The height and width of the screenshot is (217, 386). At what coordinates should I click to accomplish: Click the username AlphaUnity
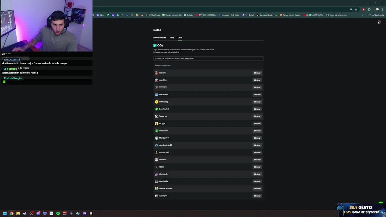[x=164, y=174]
